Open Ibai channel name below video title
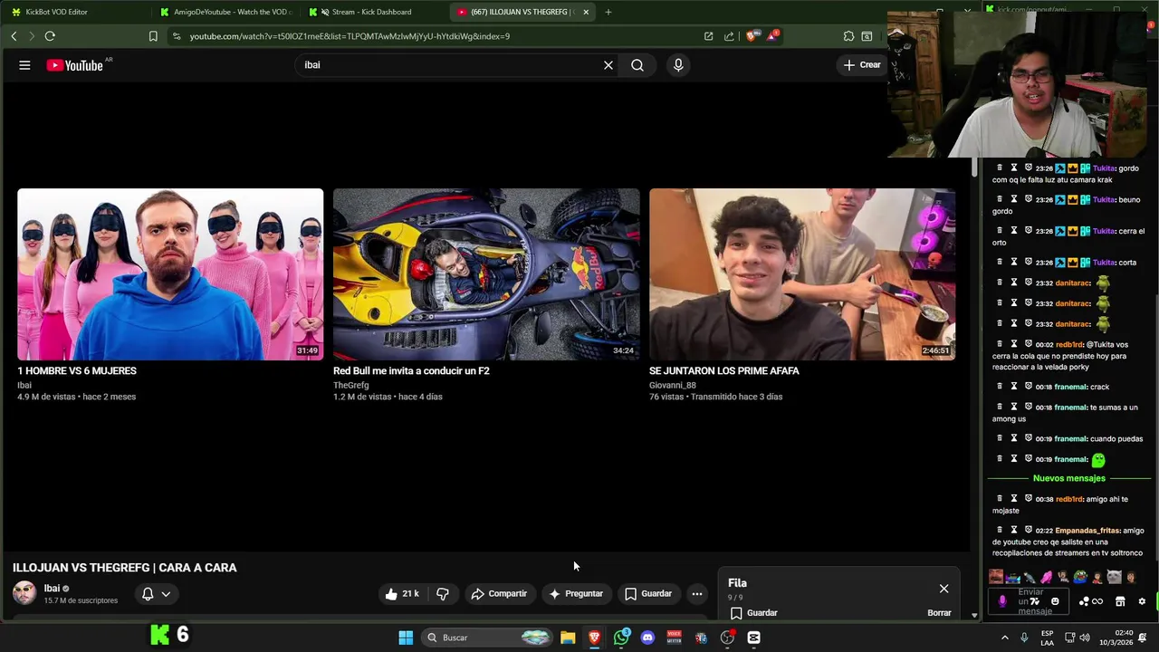This screenshot has height=652, width=1159. (x=52, y=588)
